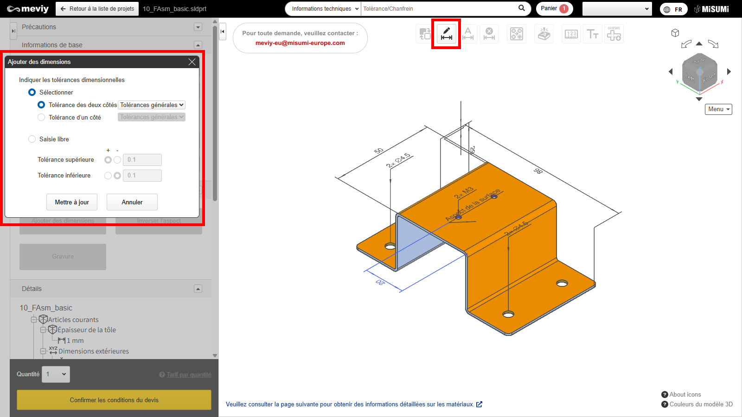
Task: Open the Quantité dropdown
Action: (56, 374)
